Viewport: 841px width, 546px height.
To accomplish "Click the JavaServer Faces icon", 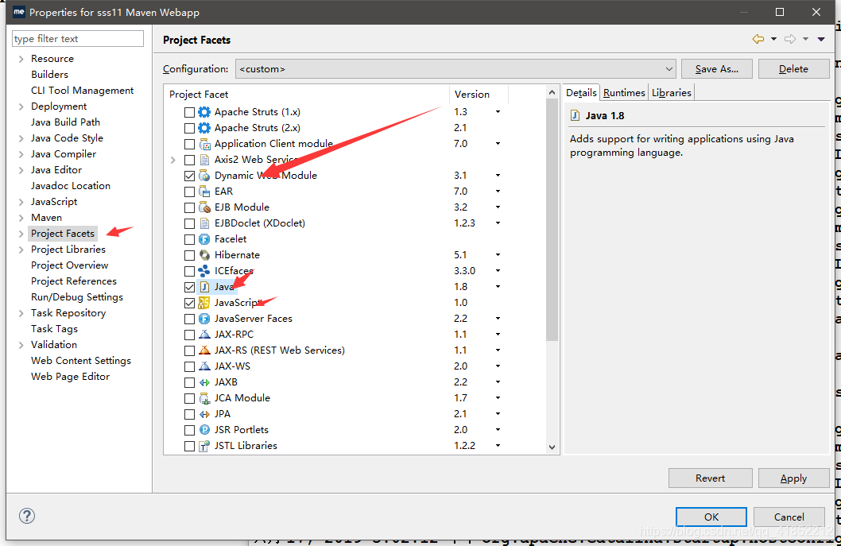I will coord(204,319).
